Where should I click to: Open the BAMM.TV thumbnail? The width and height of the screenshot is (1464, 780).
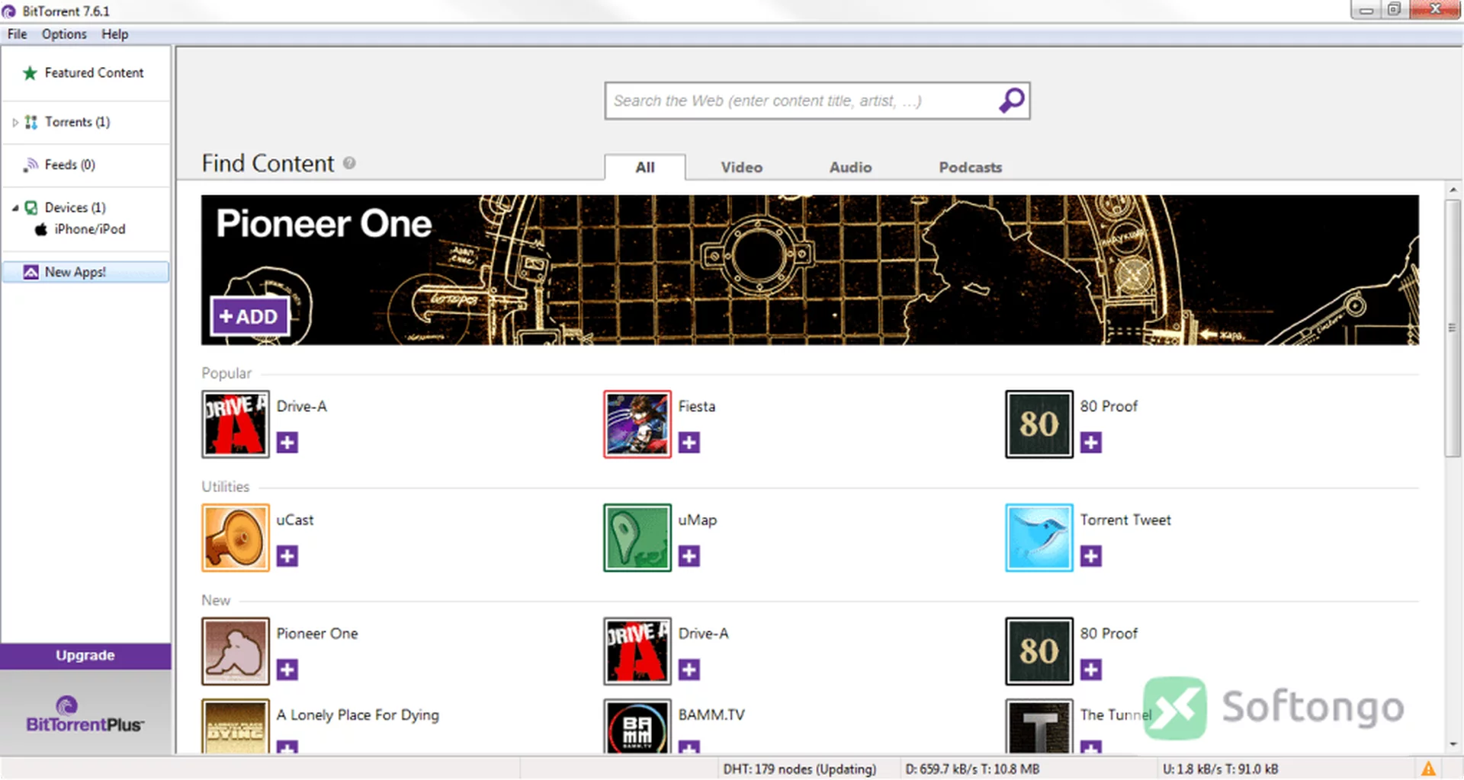tap(637, 727)
